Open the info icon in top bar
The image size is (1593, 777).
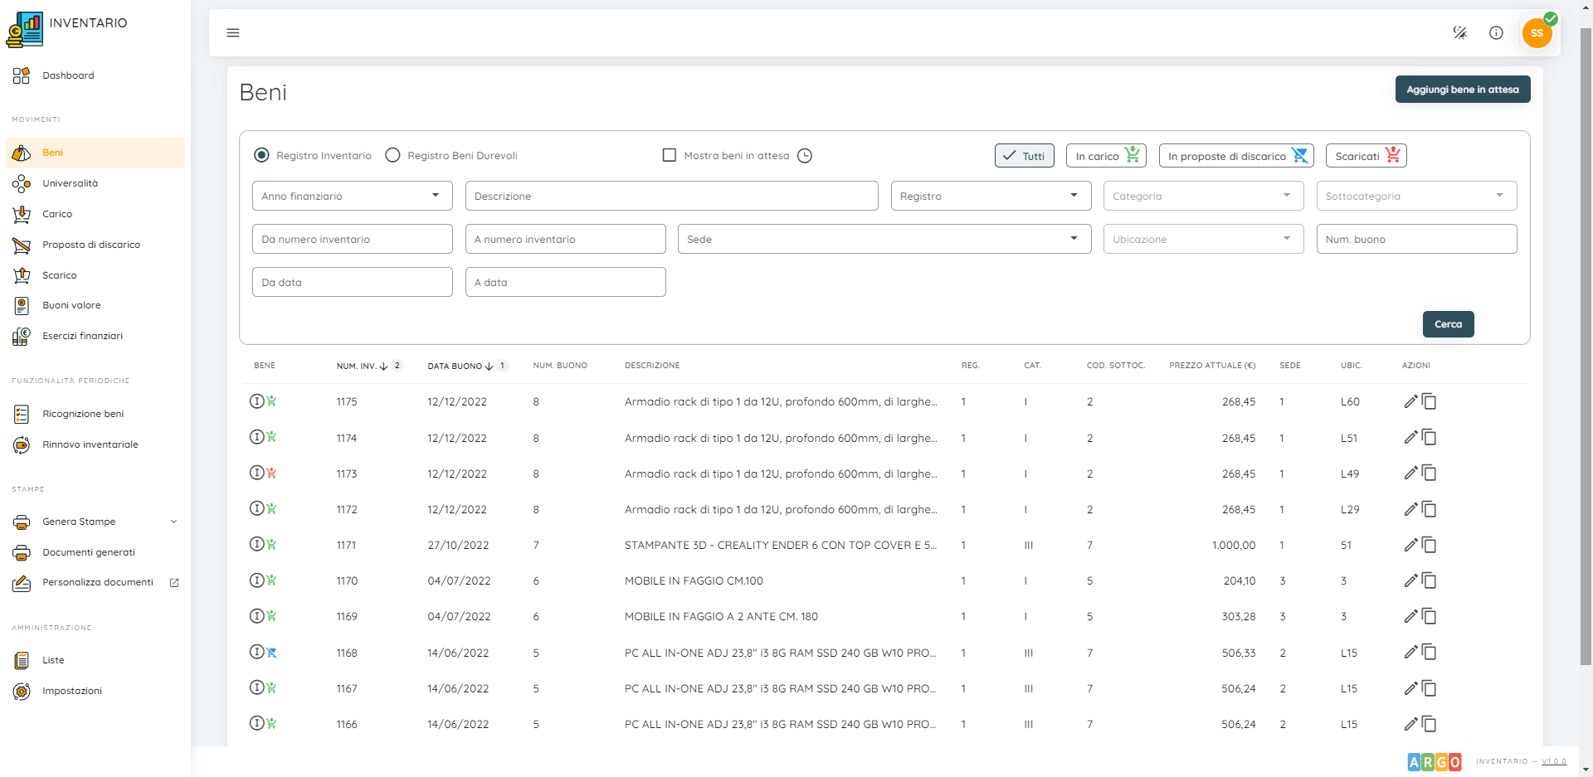coord(1496,33)
